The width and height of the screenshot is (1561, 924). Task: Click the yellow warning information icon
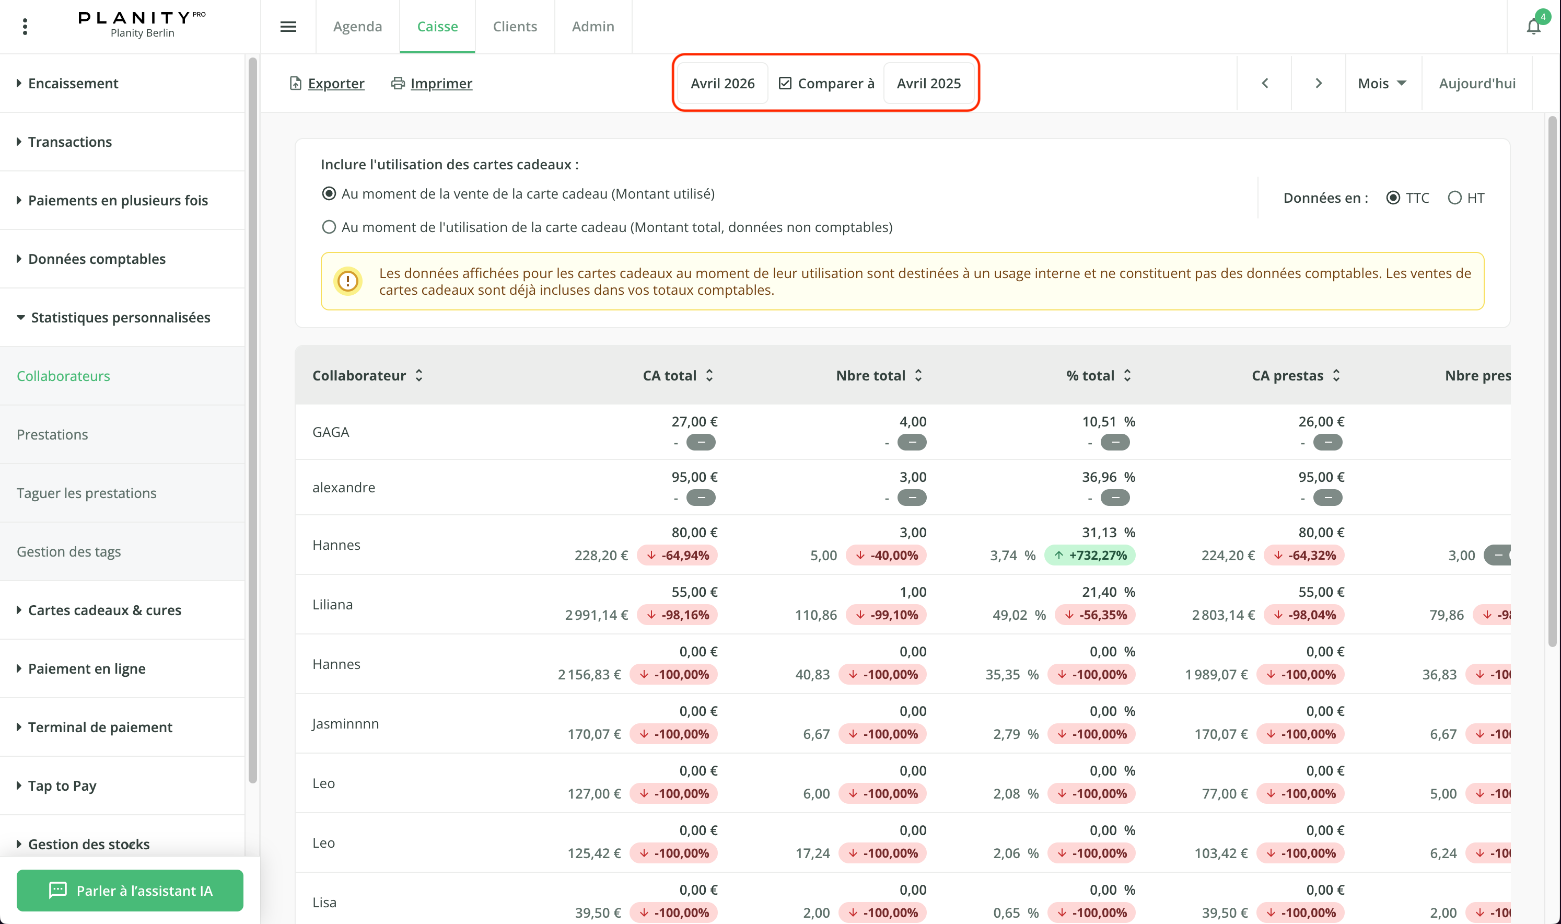(348, 282)
